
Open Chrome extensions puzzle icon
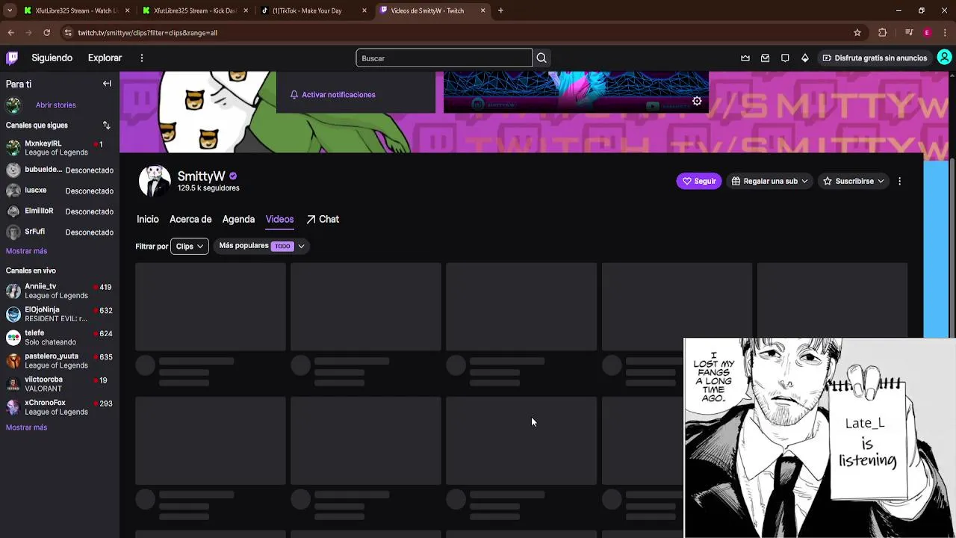point(882,33)
